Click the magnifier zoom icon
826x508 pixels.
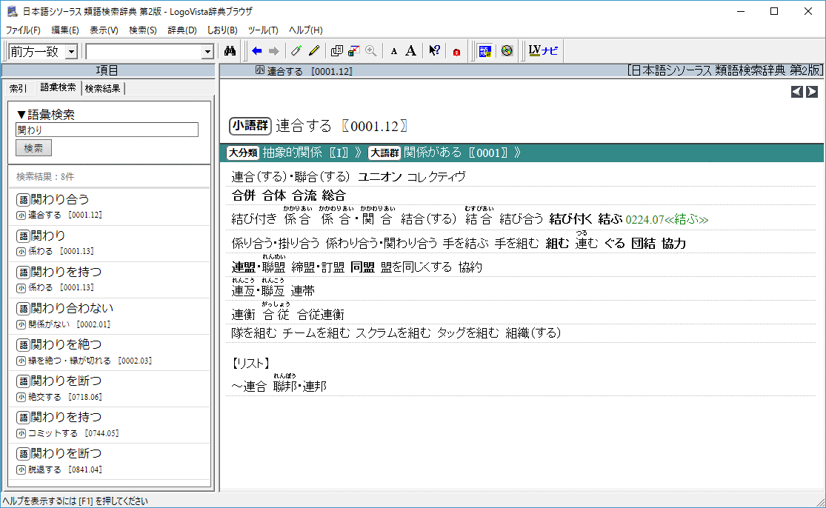tap(371, 51)
